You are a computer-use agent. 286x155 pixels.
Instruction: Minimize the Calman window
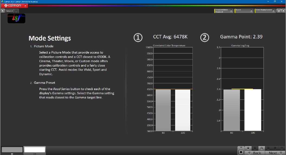click(268, 1)
